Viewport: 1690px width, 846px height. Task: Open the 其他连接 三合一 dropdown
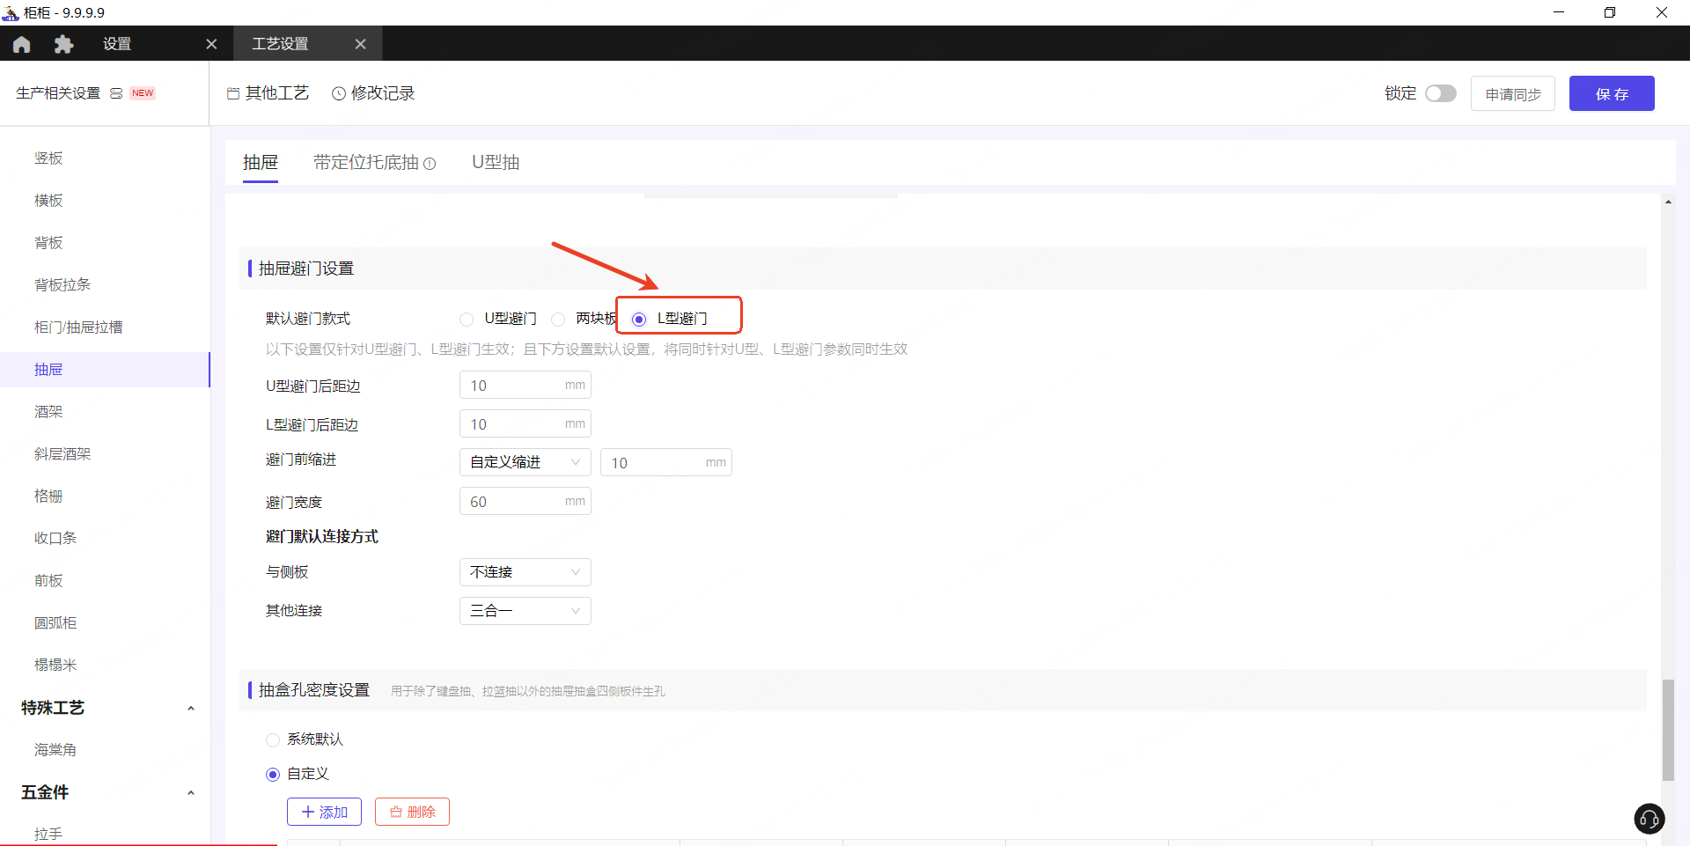point(525,611)
